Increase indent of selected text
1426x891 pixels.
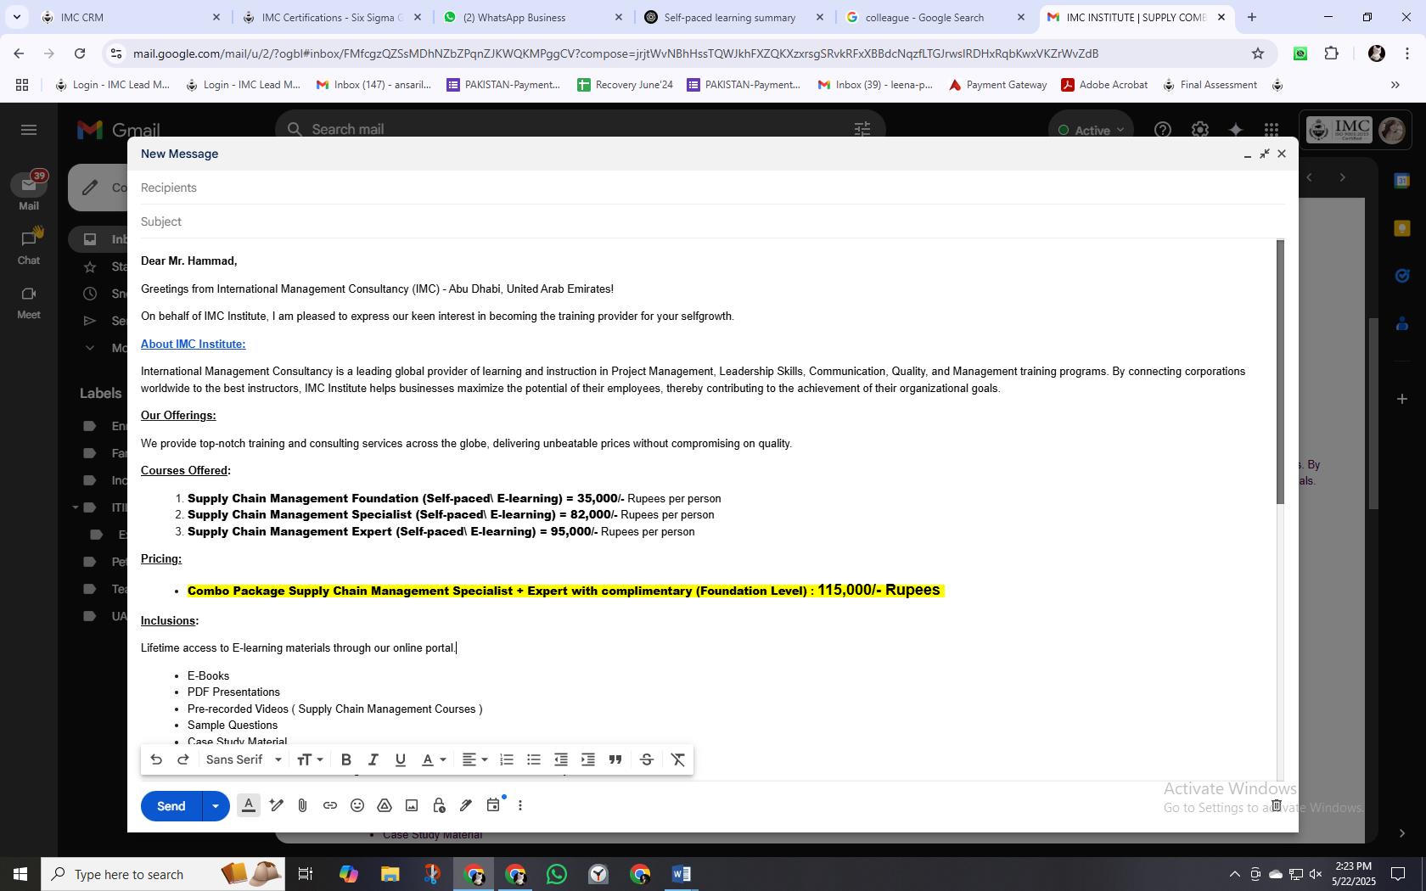click(x=588, y=759)
